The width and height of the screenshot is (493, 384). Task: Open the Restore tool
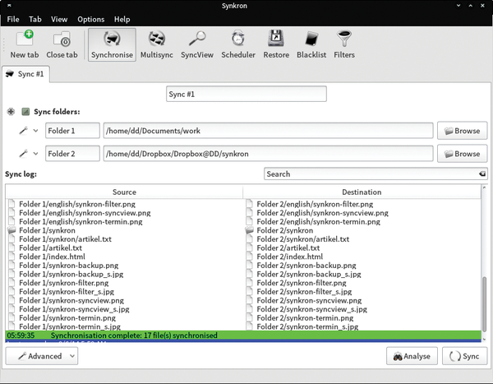[x=276, y=44]
